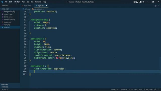Expand the OUTLINE section
This screenshot has width=161, height=91.
coord(10,84)
